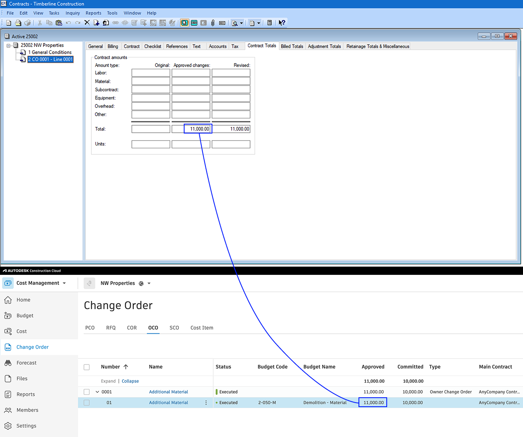Open the Print function in the toolbar
Viewport: 523px width, 437px height.
(x=18, y=23)
